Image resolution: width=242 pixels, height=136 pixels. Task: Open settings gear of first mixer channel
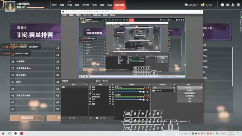point(148,92)
